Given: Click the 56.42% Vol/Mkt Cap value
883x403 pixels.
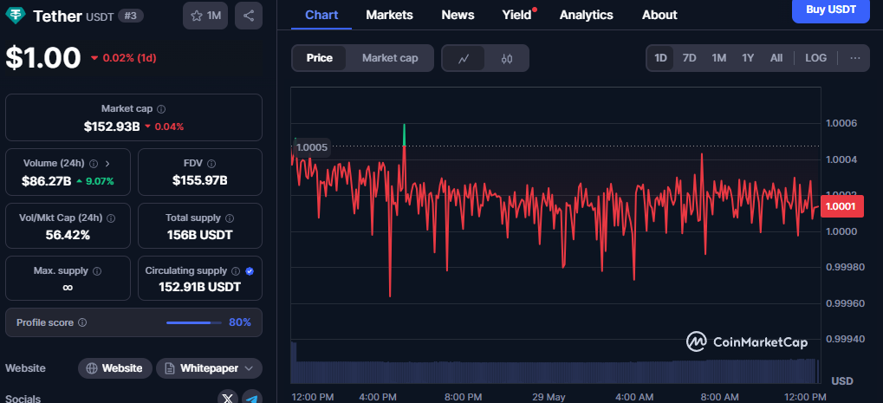Looking at the screenshot, I should pos(68,235).
